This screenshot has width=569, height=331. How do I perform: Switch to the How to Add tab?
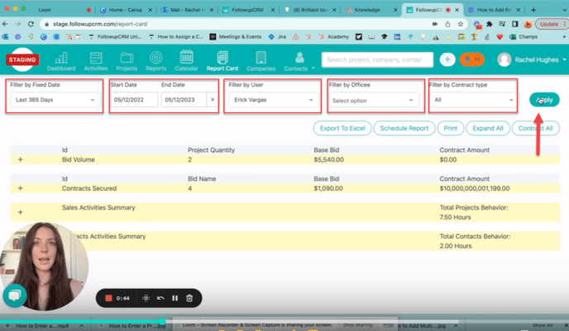click(494, 10)
